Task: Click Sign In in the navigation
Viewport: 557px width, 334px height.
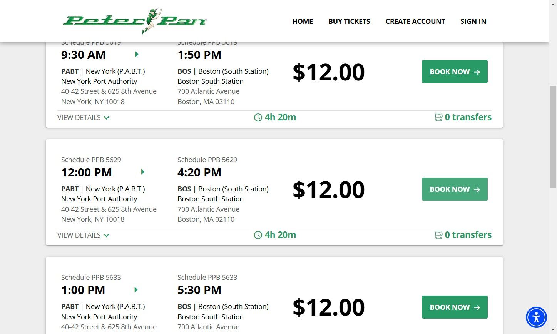Action: click(473, 22)
